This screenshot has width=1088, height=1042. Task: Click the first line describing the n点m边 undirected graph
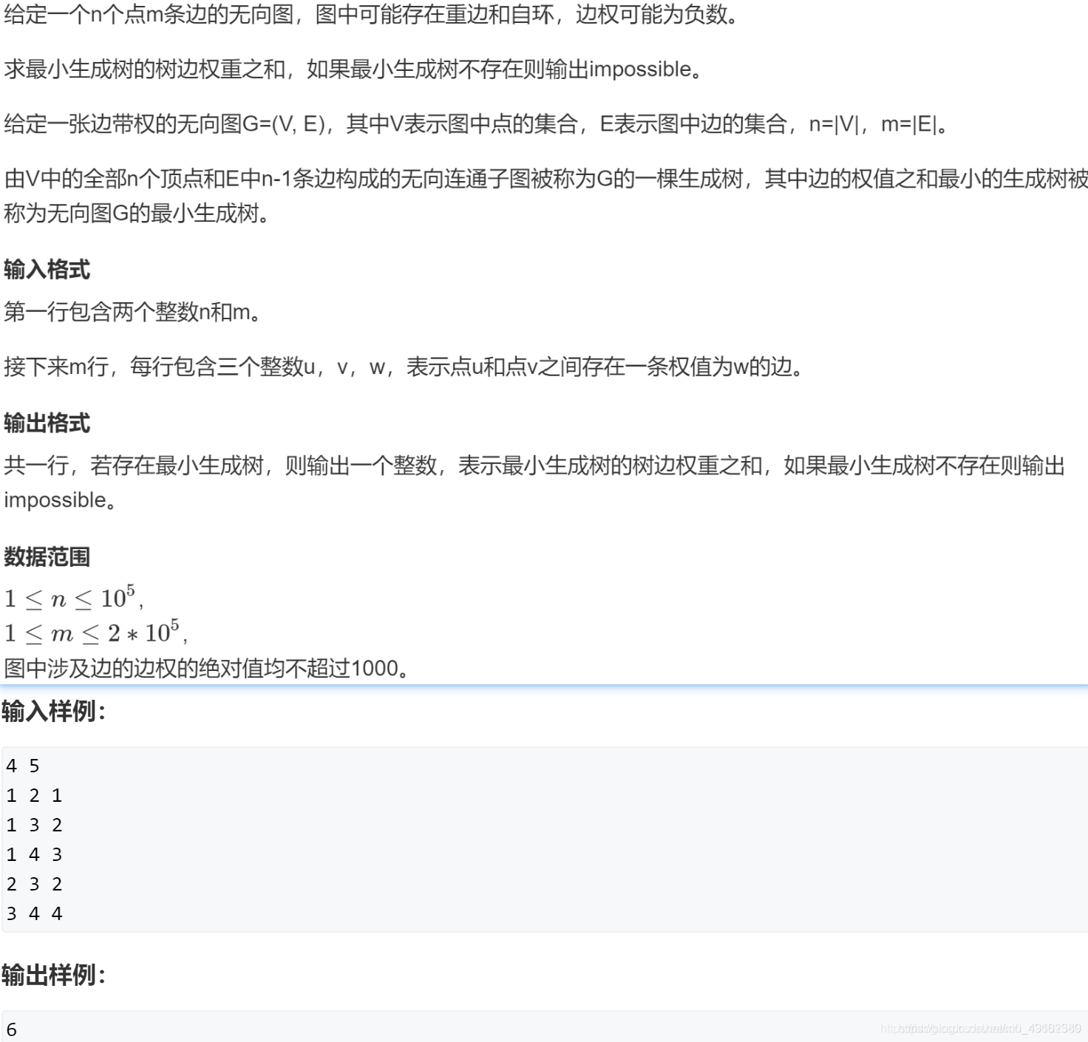tap(372, 14)
